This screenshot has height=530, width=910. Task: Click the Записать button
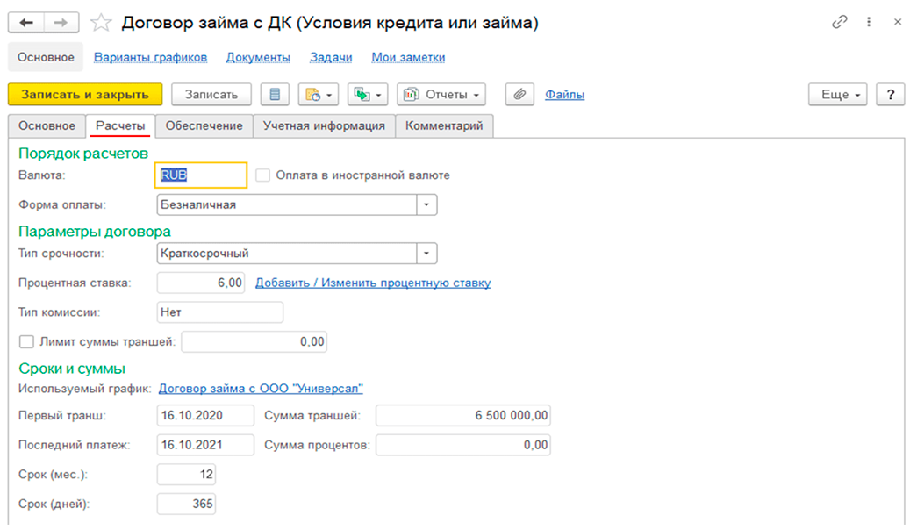click(x=211, y=95)
